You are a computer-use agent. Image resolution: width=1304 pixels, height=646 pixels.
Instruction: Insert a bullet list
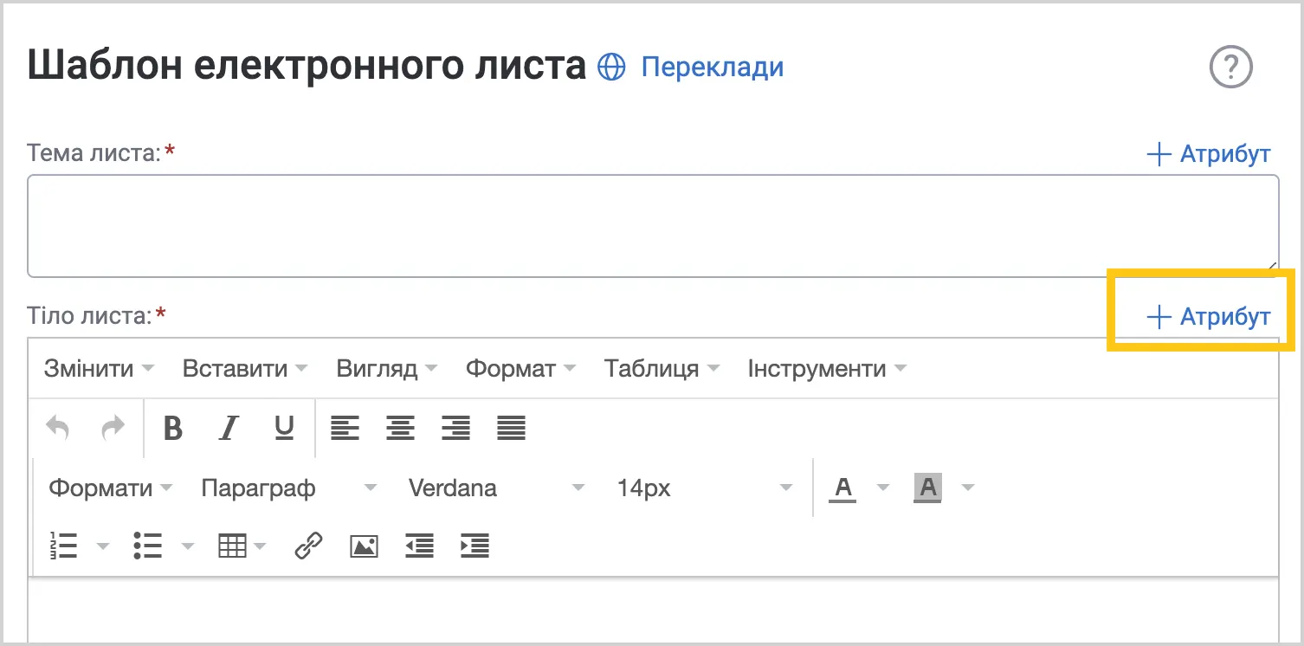(x=148, y=546)
